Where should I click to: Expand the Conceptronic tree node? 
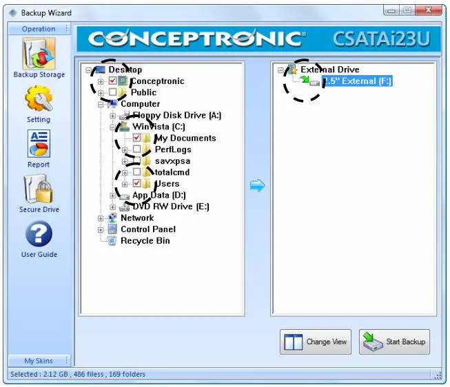pos(101,81)
